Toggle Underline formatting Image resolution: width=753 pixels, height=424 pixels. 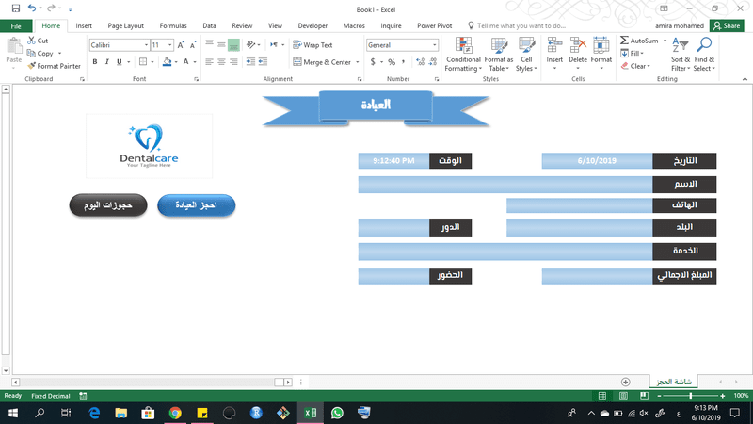click(x=120, y=61)
